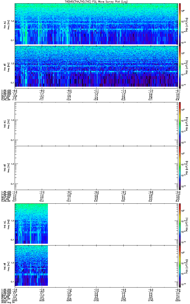This screenshot has width=190, height=304.
Task: Click the '0020' time tick label
Action: coord(42,301)
